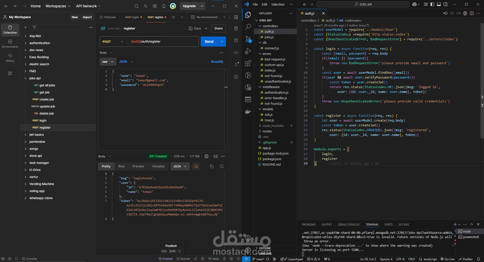Expand the whatsapp-clone collection
This screenshot has width=484, height=262.
coord(25,198)
